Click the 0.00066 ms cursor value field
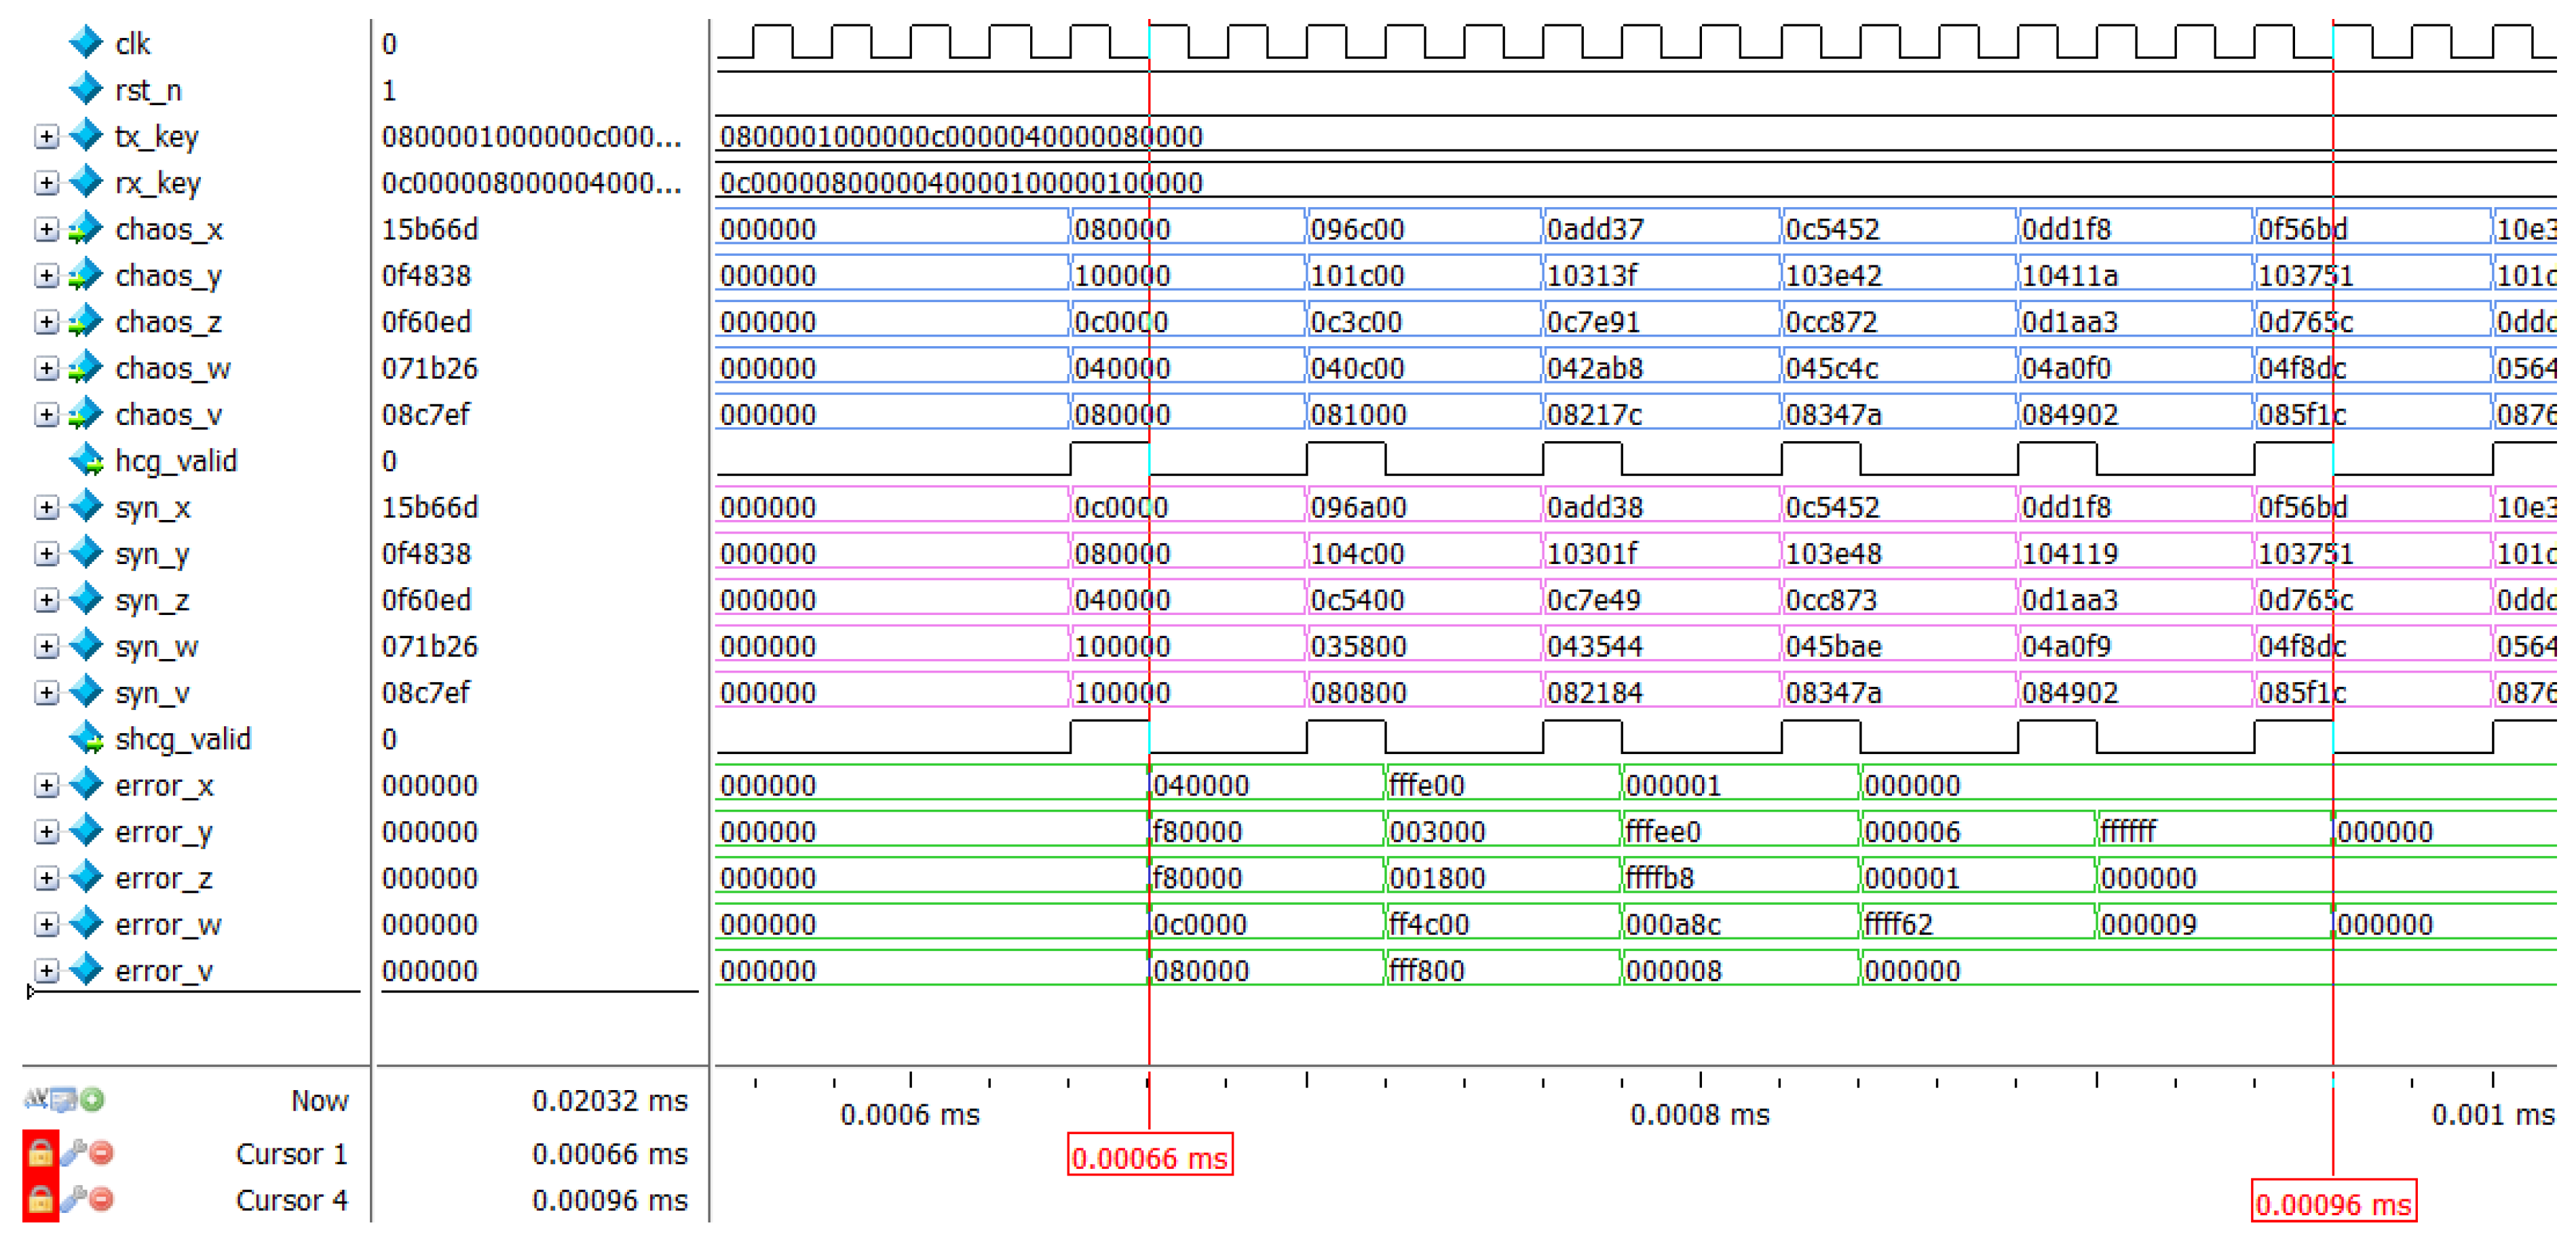This screenshot has width=2576, height=1253. [x=609, y=1153]
